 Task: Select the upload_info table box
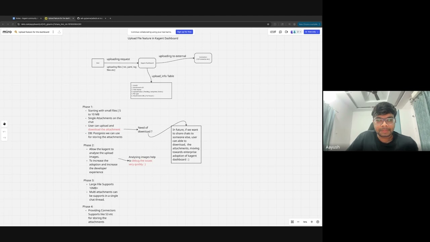tap(151, 90)
